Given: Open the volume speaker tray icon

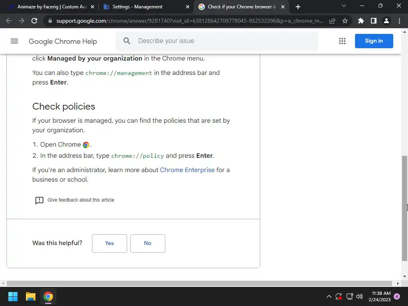Looking at the screenshot, I should pos(359,296).
